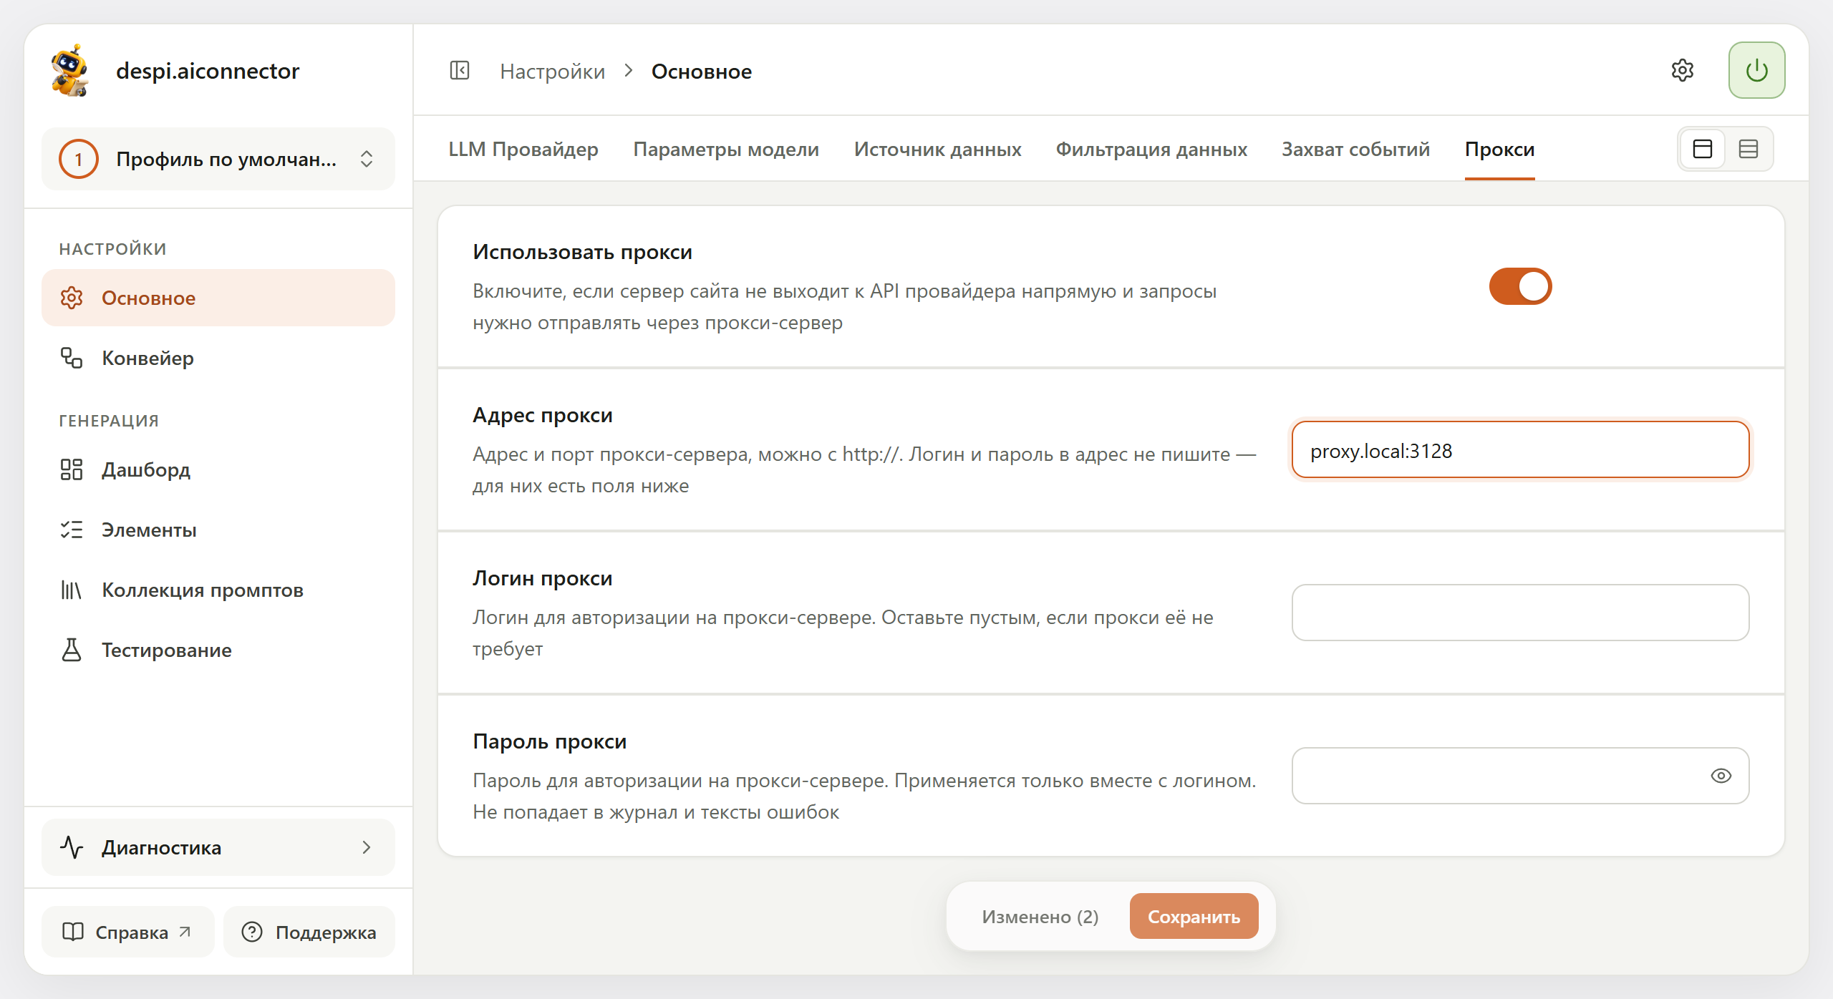1833x999 pixels.
Task: Open Справка help link
Action: coord(127,932)
